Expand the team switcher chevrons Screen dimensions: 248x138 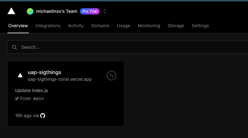pyautogui.click(x=105, y=11)
